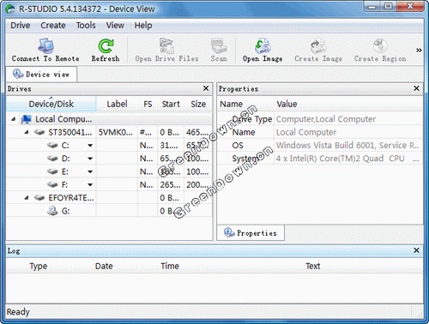Click the 'Local Computer' name value
This screenshot has width=429, height=324.
click(306, 132)
